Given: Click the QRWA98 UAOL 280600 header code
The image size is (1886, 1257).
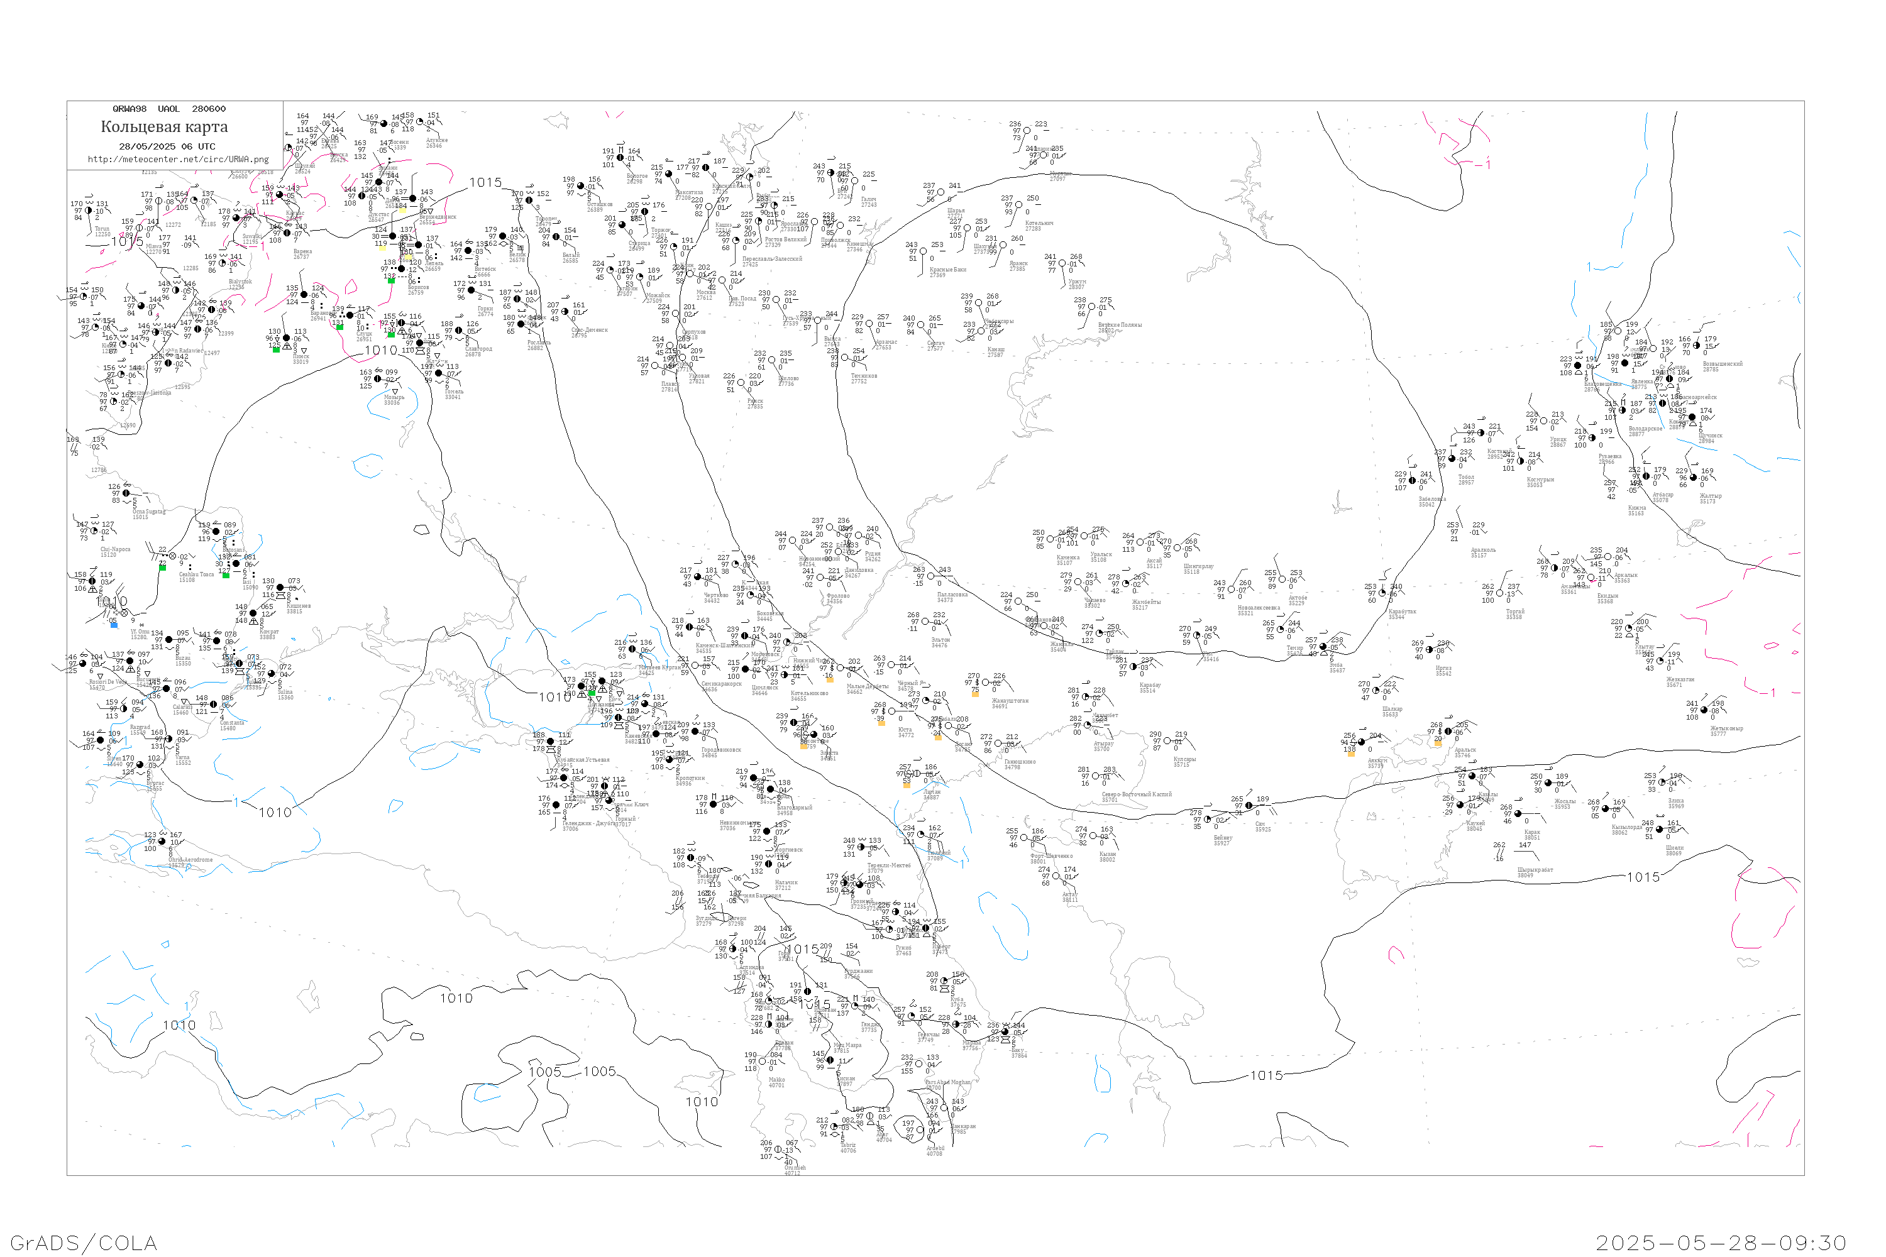Looking at the screenshot, I should coord(169,109).
